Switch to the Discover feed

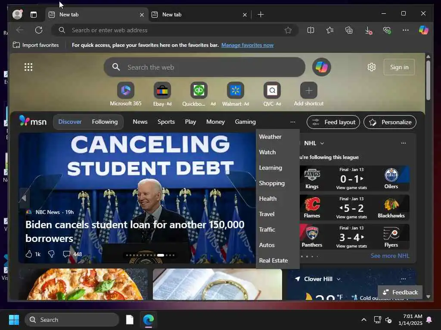point(70,122)
